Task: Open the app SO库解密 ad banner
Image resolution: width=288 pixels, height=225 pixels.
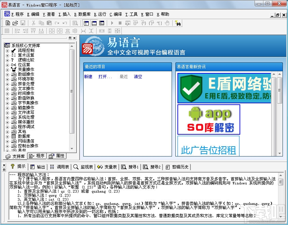Action: click(209, 119)
